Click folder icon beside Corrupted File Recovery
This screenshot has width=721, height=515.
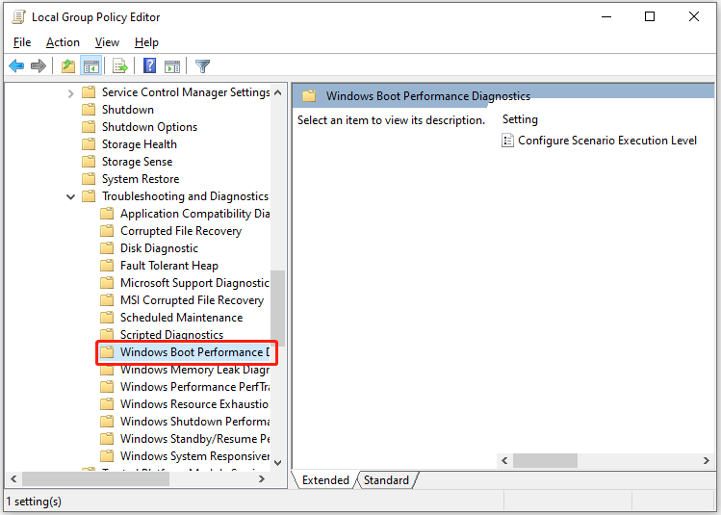(x=107, y=231)
